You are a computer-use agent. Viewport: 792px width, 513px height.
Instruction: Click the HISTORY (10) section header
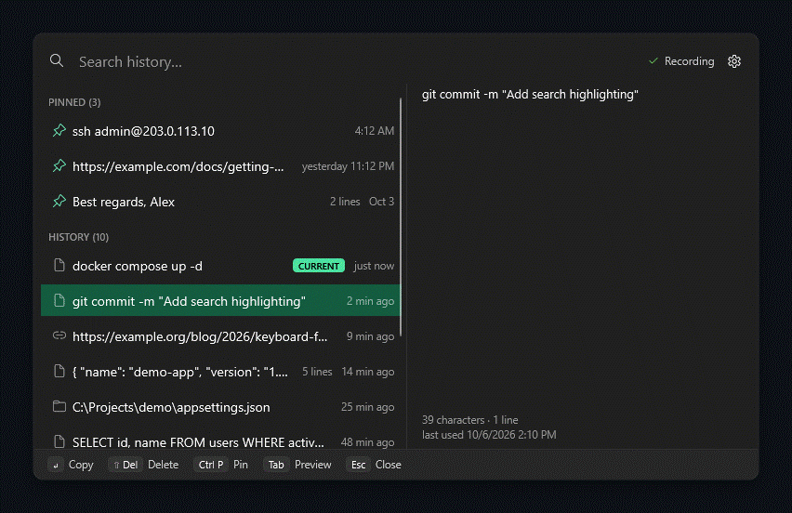pyautogui.click(x=79, y=237)
